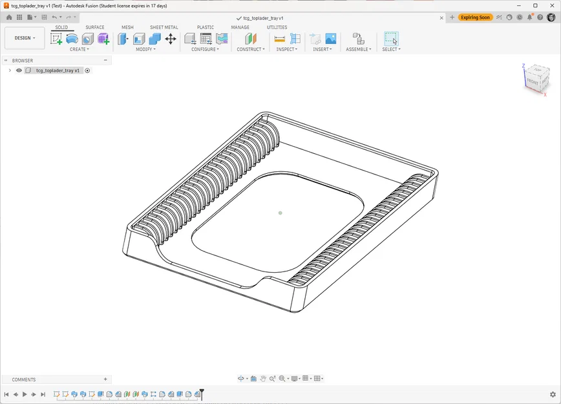Image resolution: width=561 pixels, height=404 pixels.
Task: Switch to the SHEET METAL tab
Action: [x=164, y=27]
